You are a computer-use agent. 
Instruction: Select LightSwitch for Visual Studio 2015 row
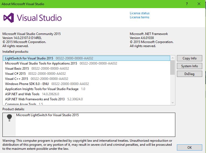pos(86,58)
